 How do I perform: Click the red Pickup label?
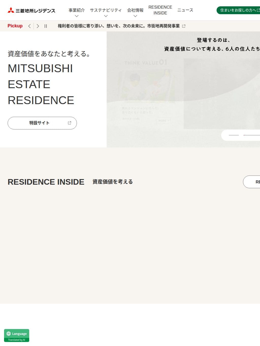pyautogui.click(x=15, y=26)
